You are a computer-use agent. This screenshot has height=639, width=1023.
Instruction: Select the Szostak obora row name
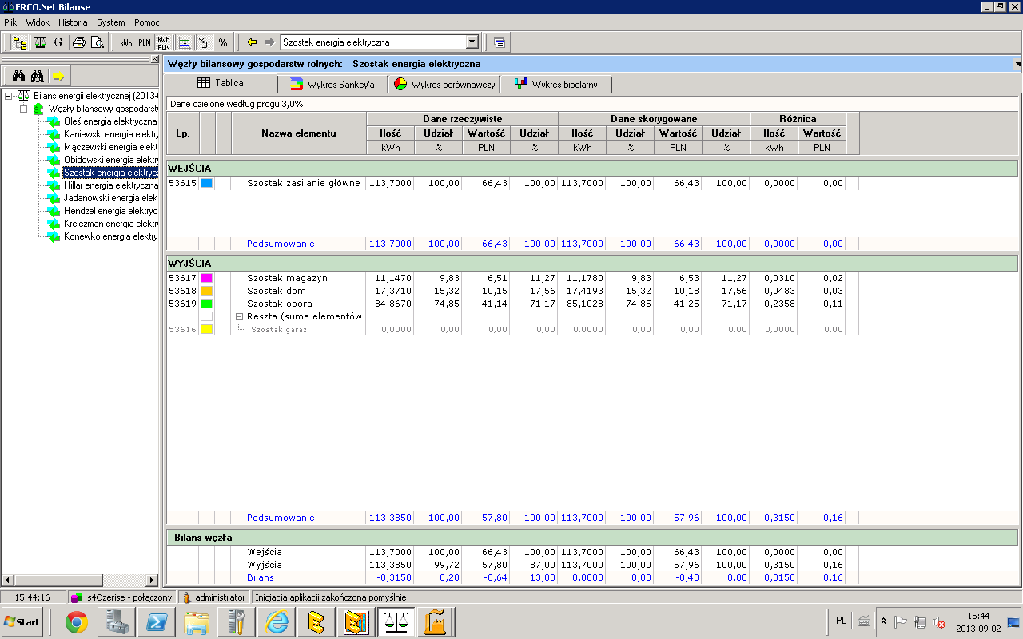click(280, 304)
